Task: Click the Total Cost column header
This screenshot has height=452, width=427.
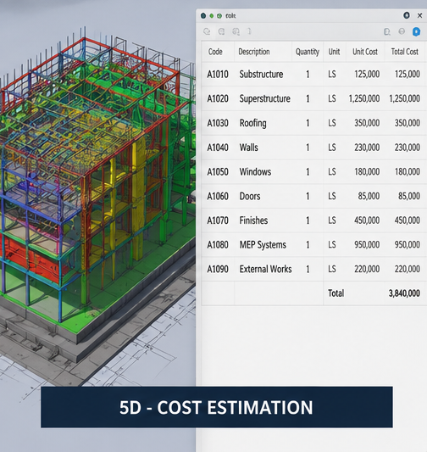Action: click(404, 52)
